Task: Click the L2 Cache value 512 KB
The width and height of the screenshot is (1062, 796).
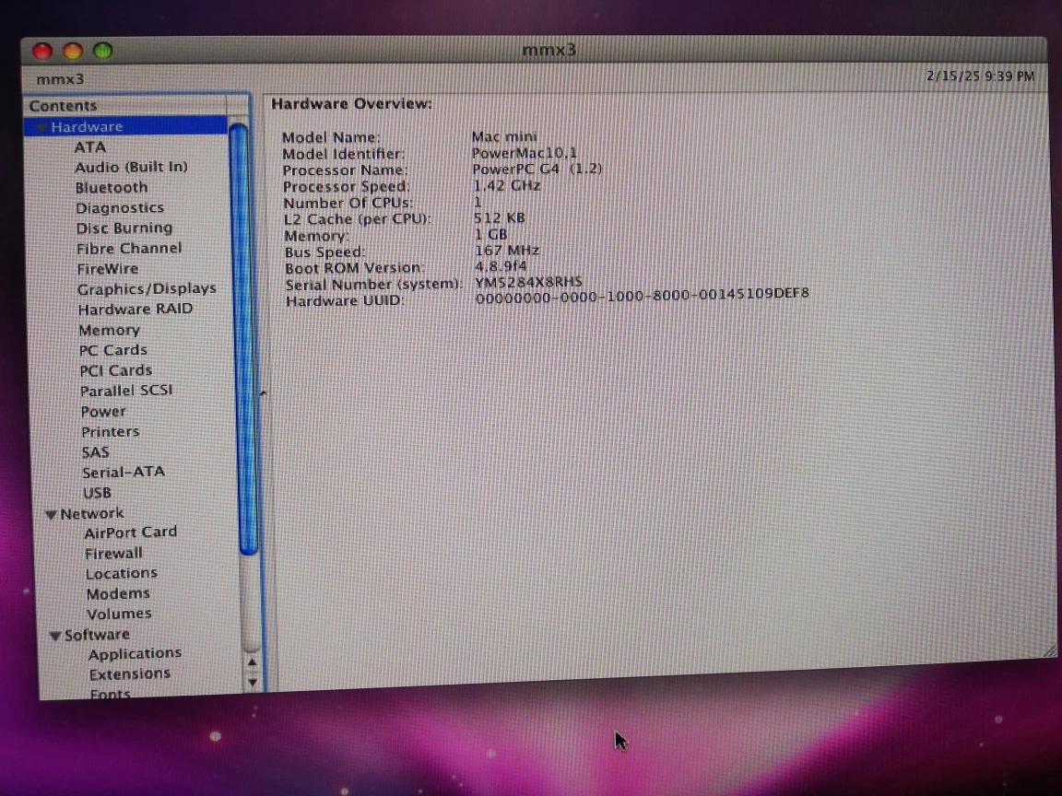Action: tap(499, 218)
